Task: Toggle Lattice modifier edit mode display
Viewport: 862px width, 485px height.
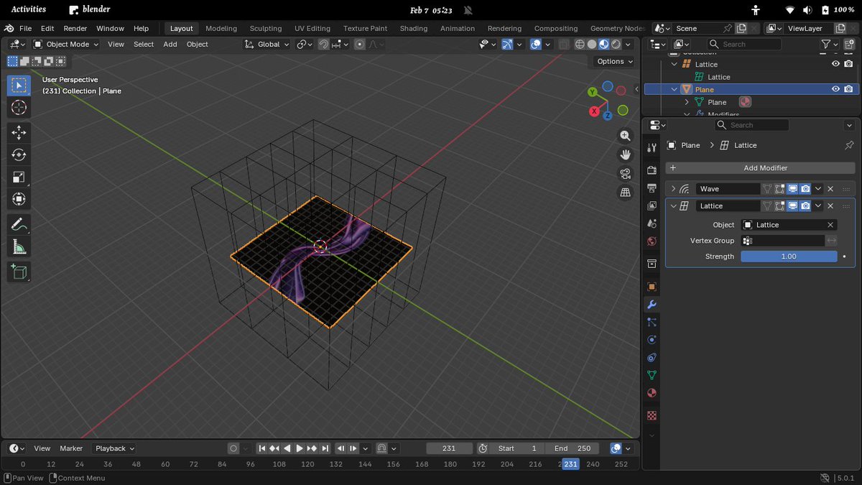Action: pyautogui.click(x=779, y=206)
